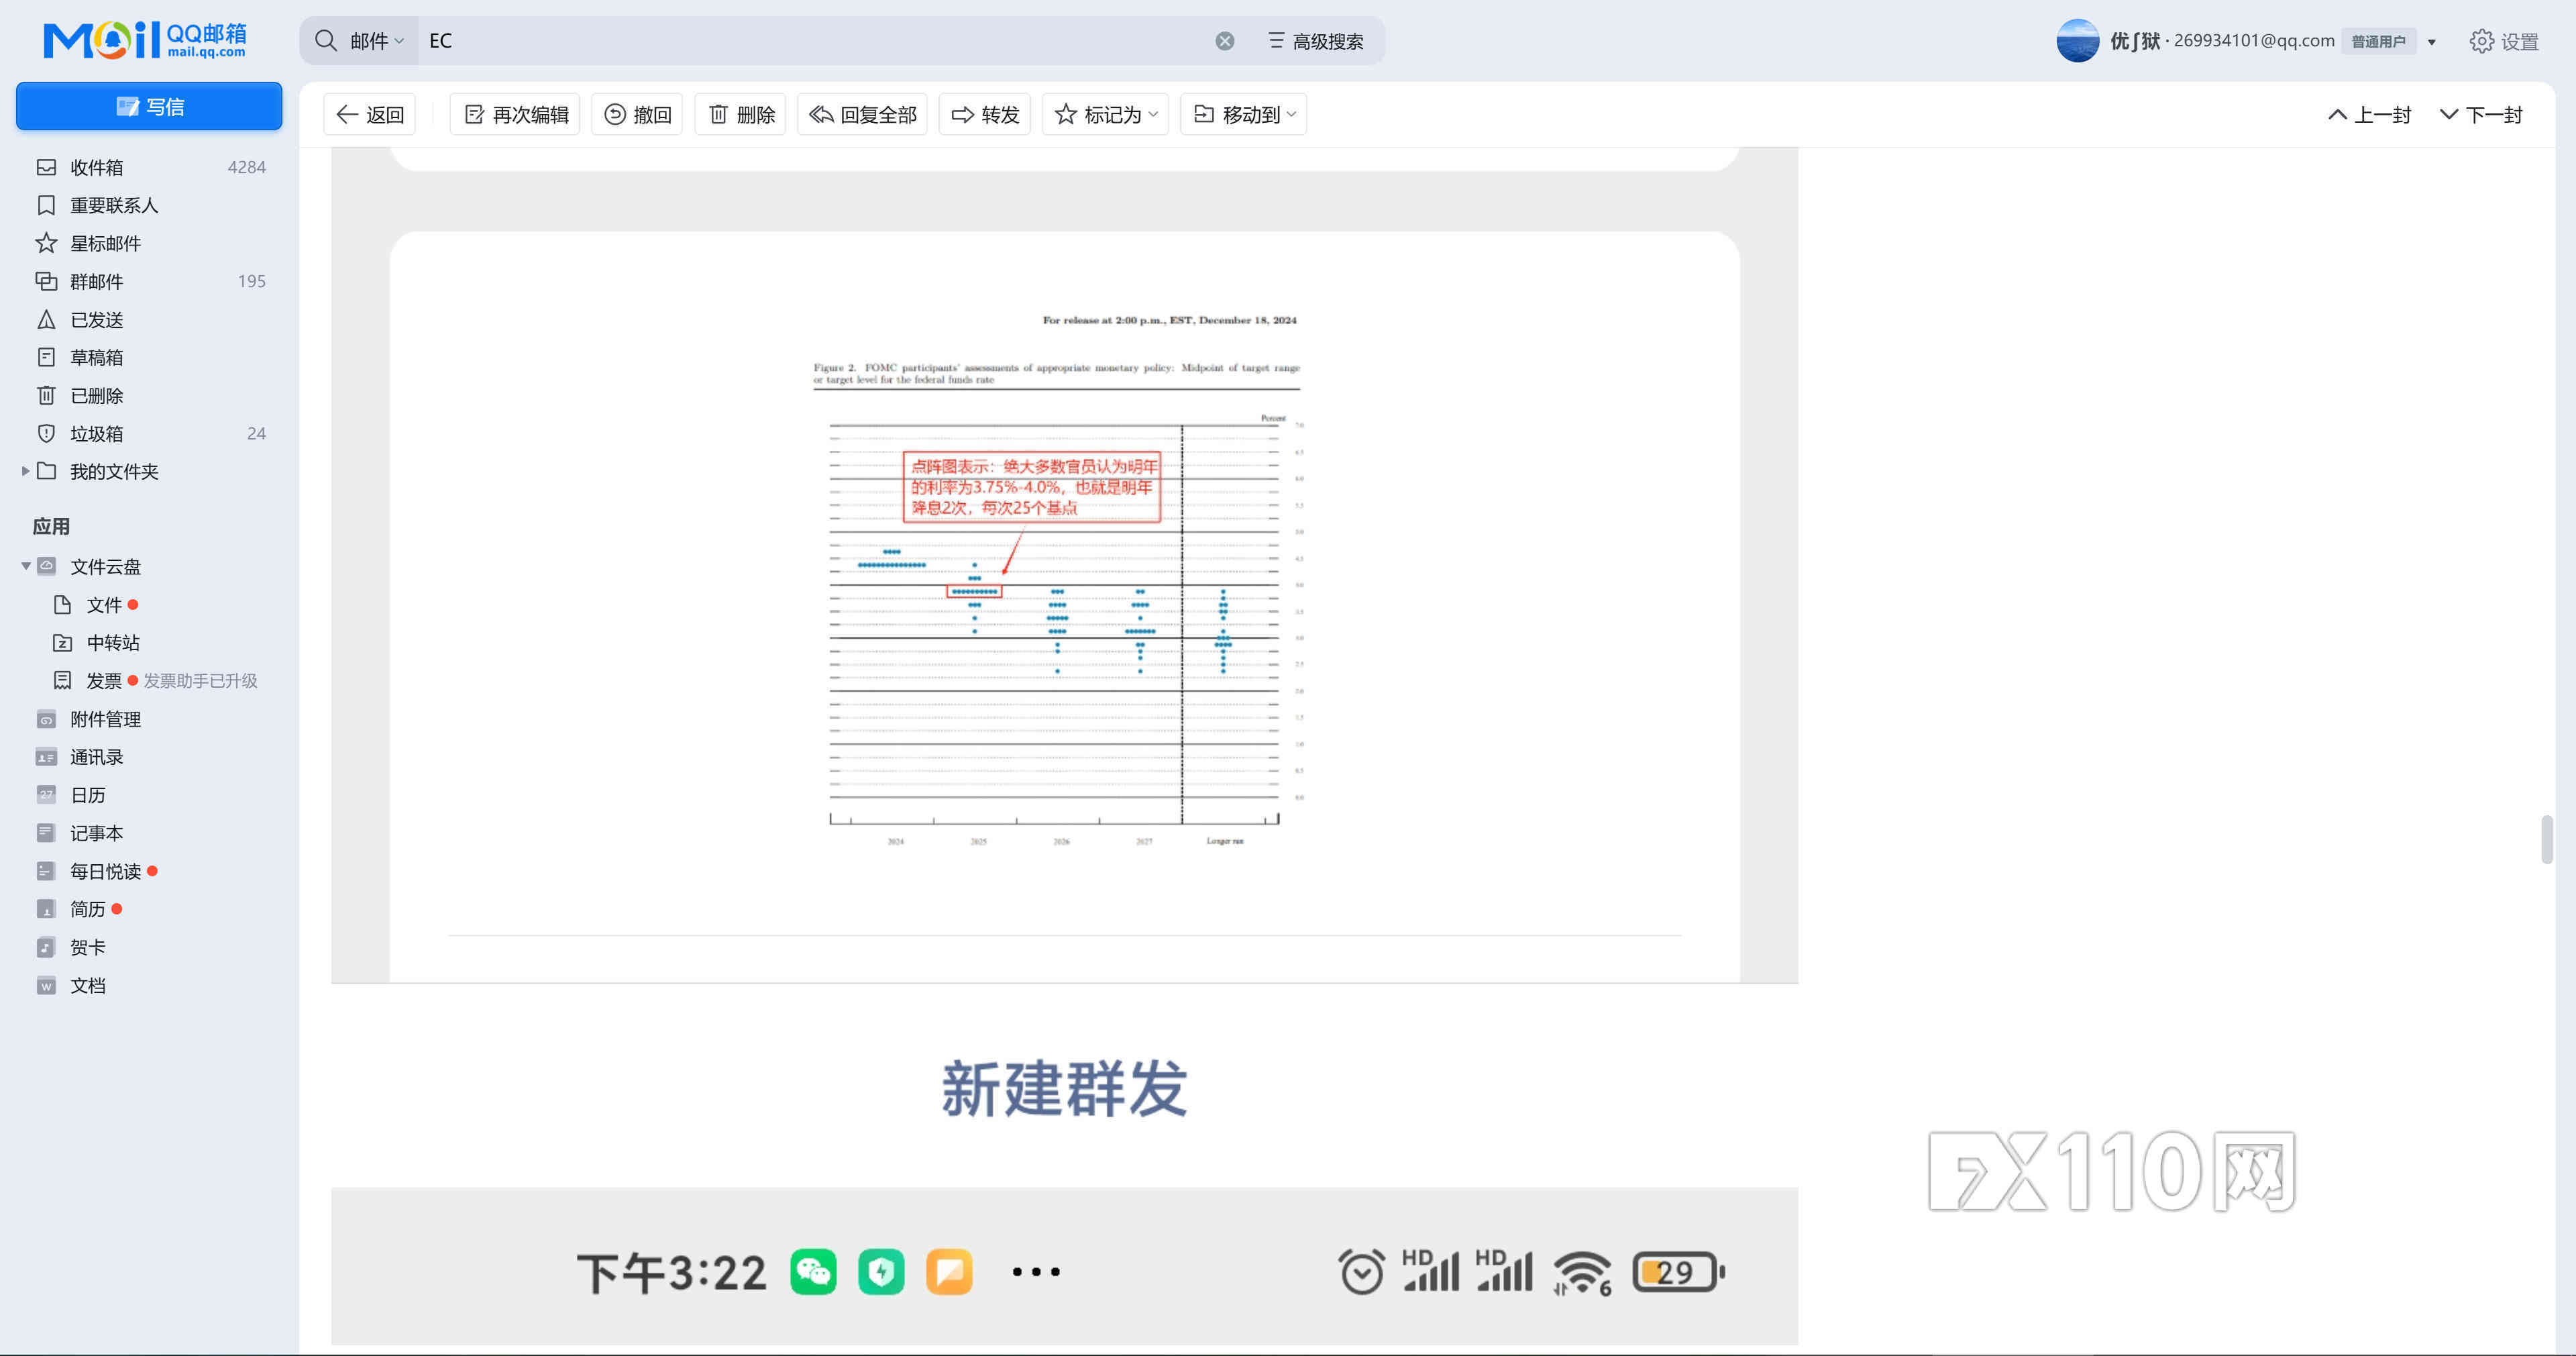Open 中转站 transfer station

pos(113,642)
